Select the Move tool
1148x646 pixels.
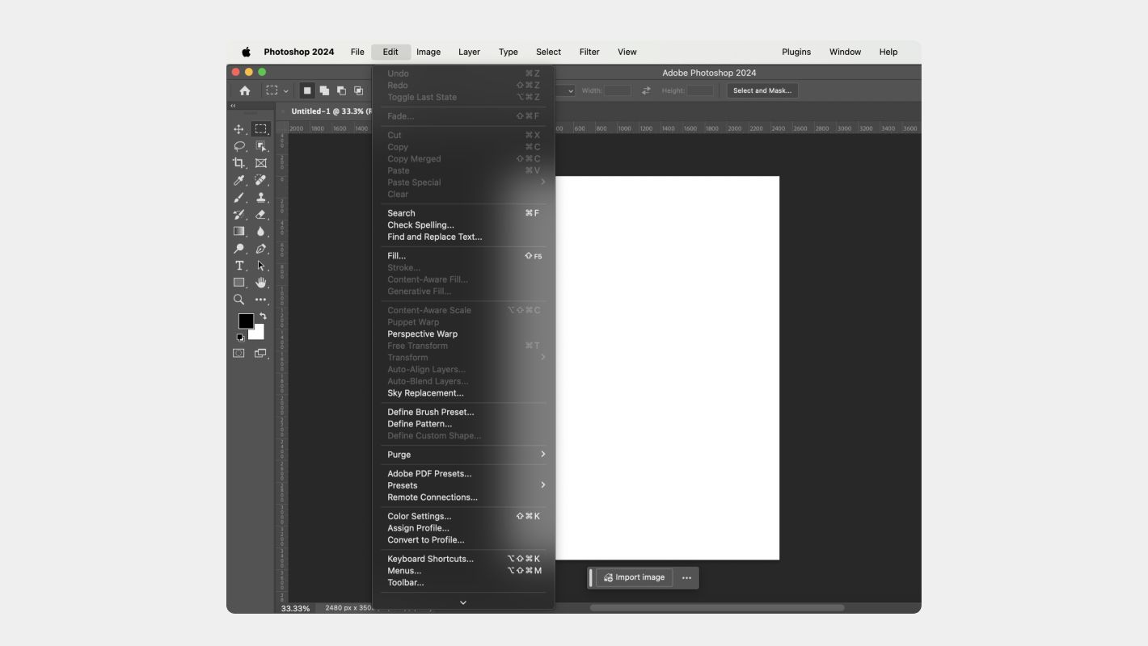point(238,128)
